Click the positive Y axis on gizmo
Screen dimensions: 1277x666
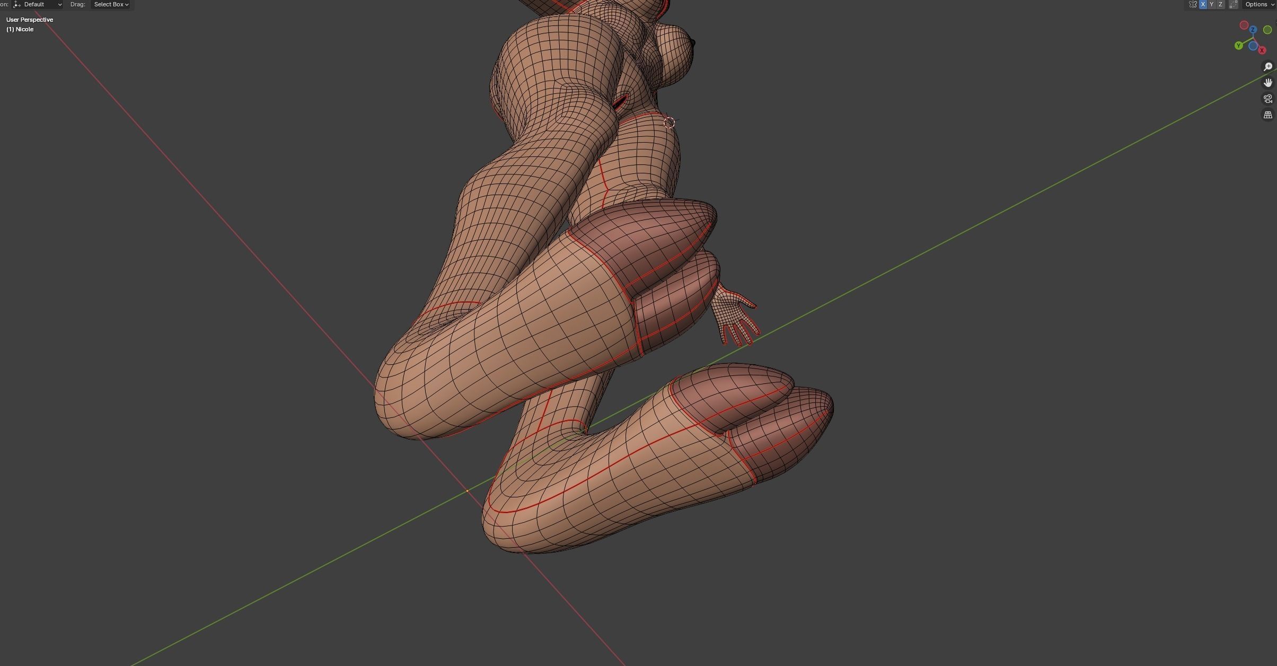[x=1238, y=46]
